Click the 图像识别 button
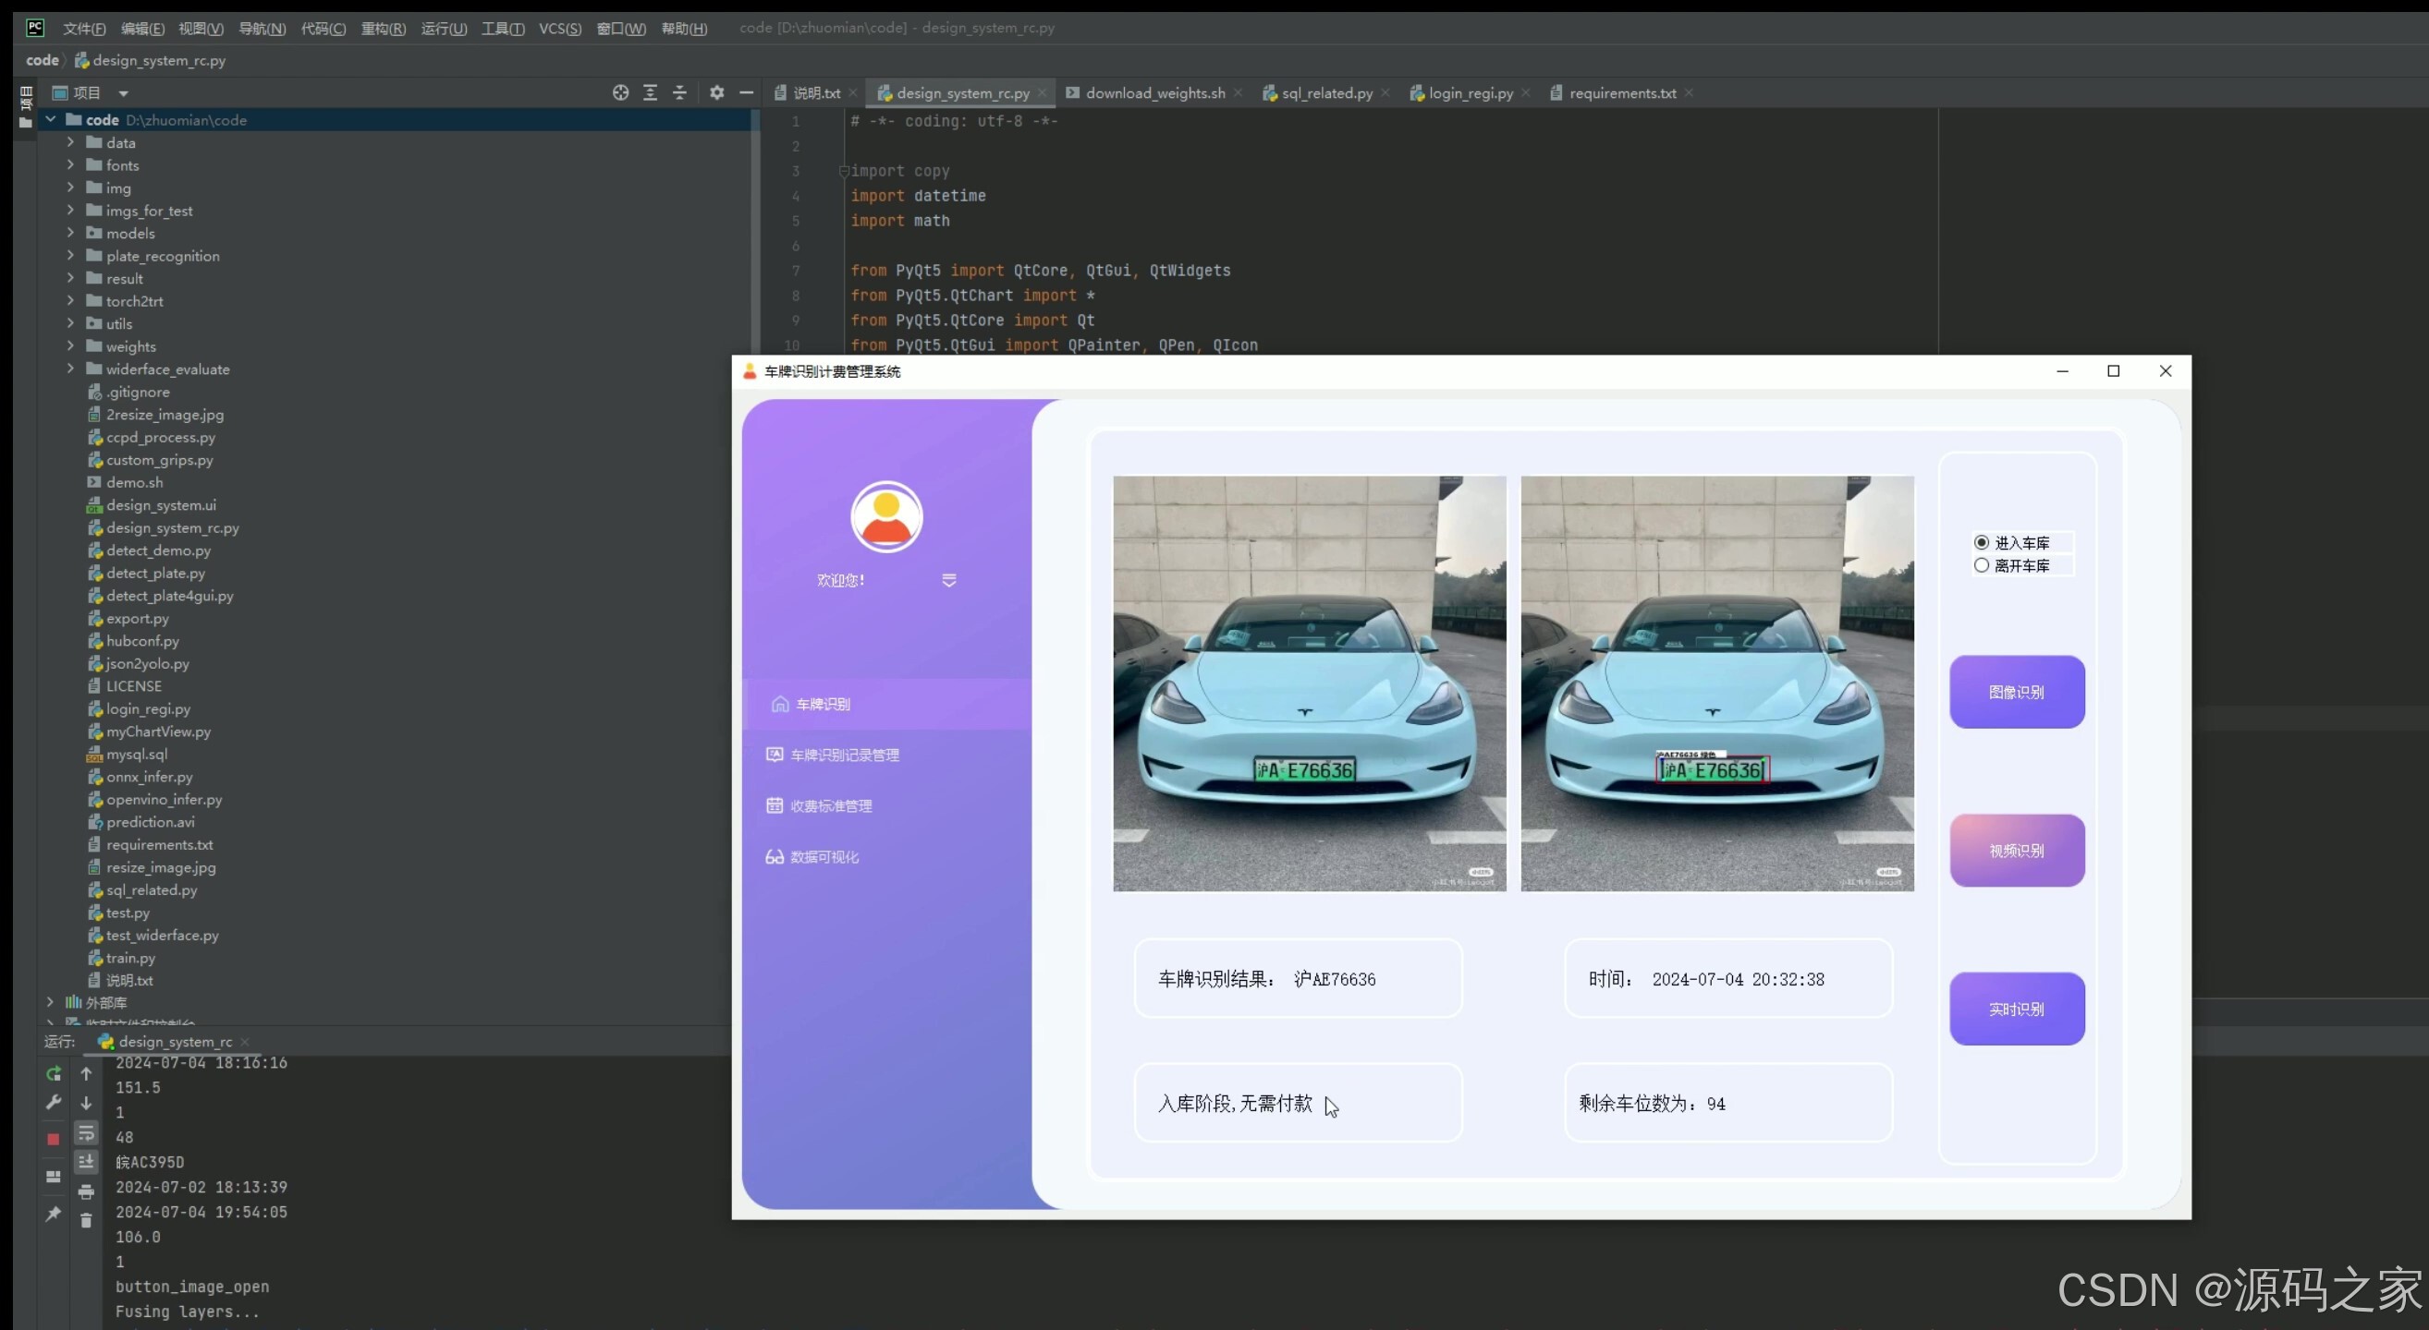 click(x=2017, y=693)
